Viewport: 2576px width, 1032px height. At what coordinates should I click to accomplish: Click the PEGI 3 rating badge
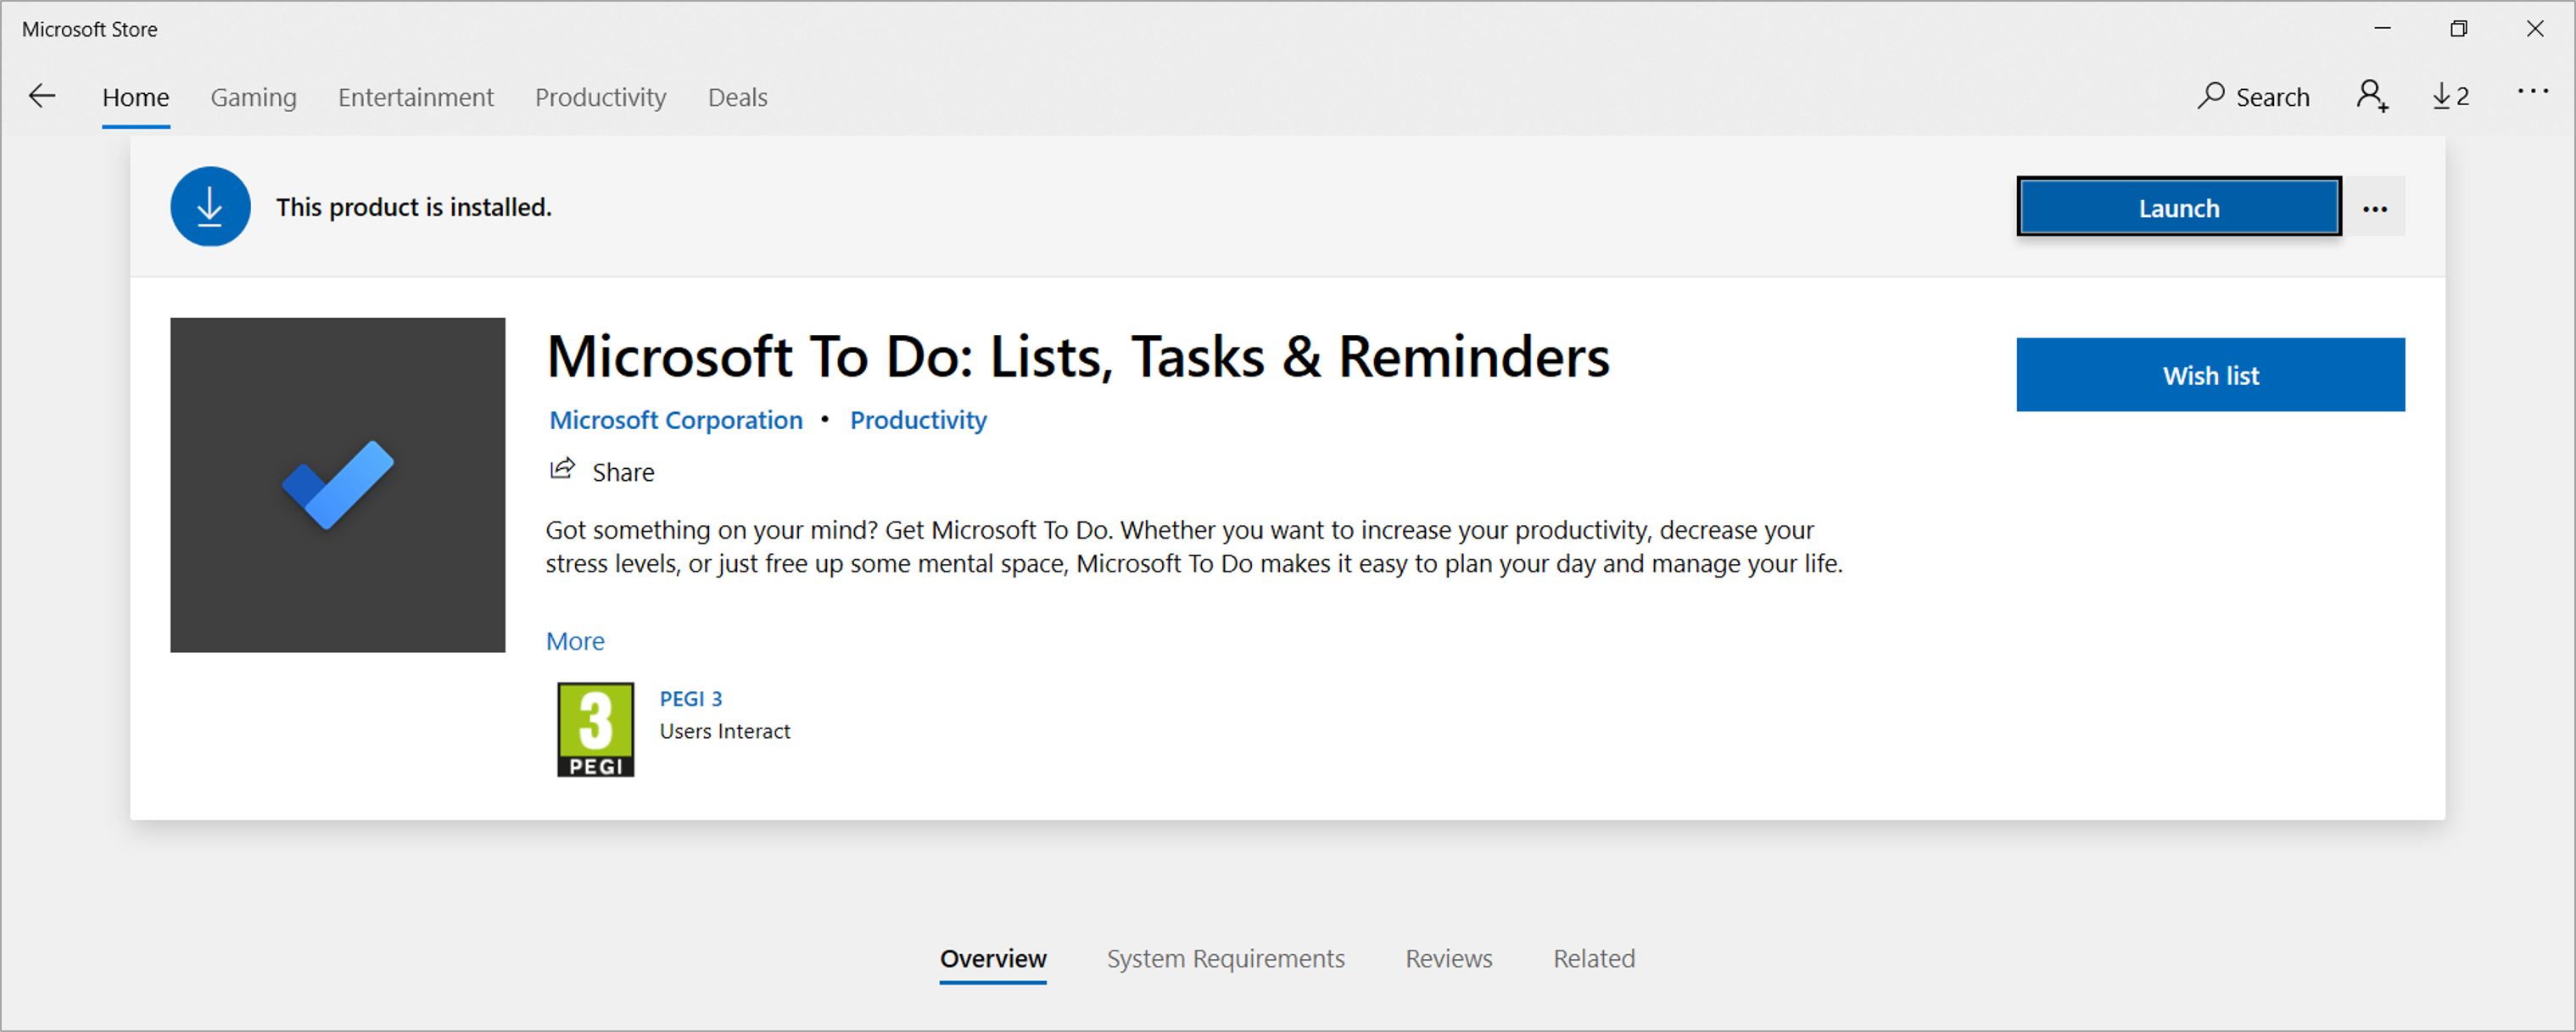click(595, 729)
